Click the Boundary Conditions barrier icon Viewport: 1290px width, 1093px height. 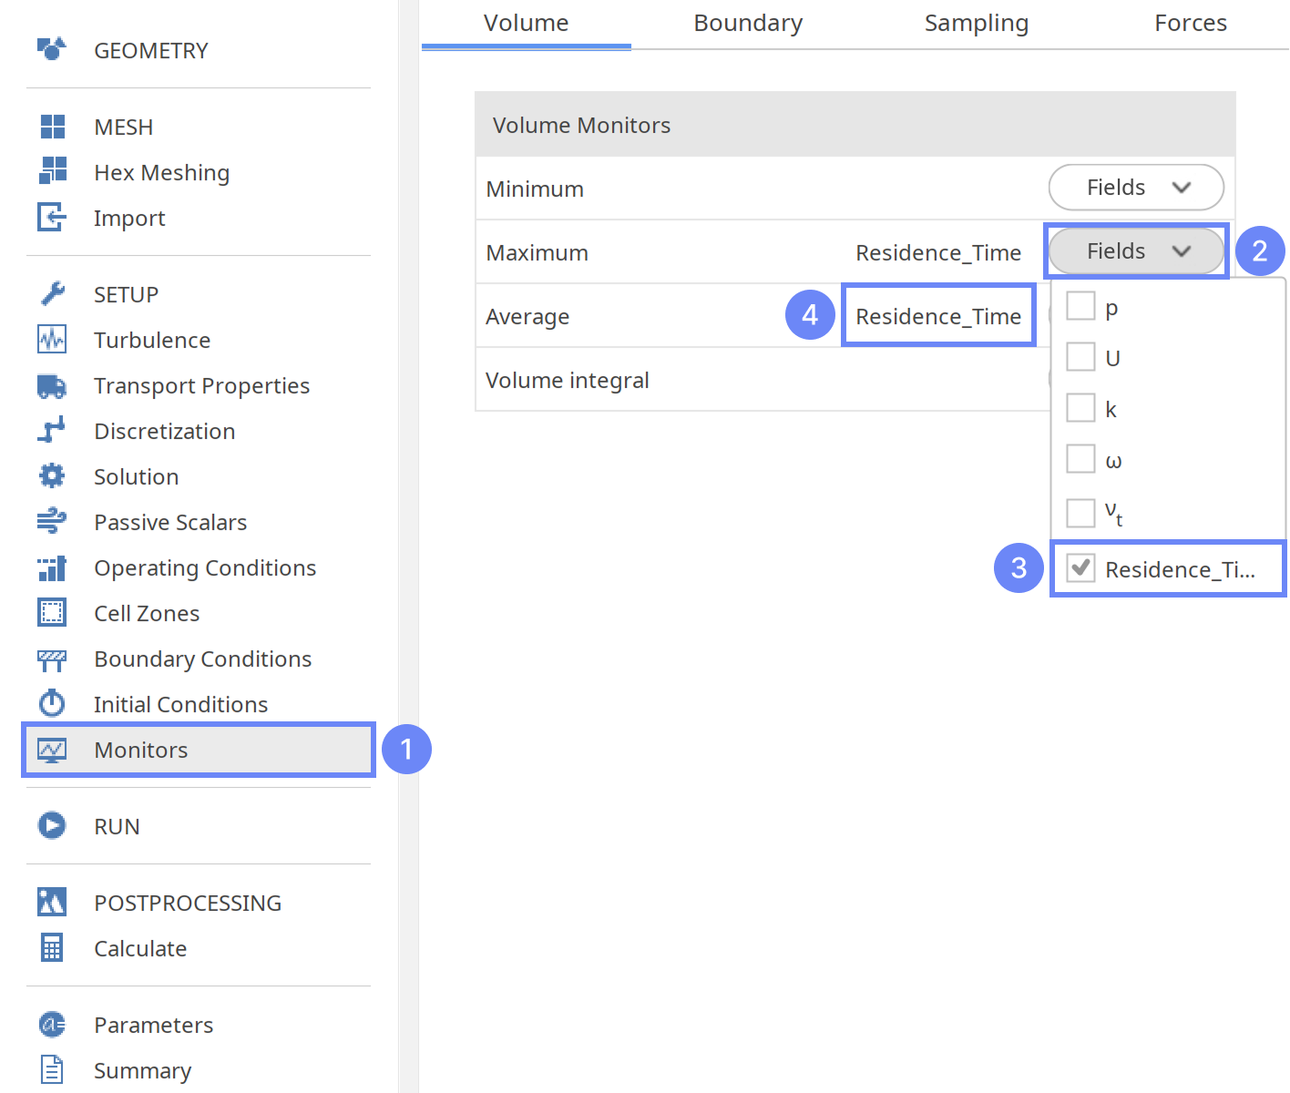pyautogui.click(x=52, y=659)
